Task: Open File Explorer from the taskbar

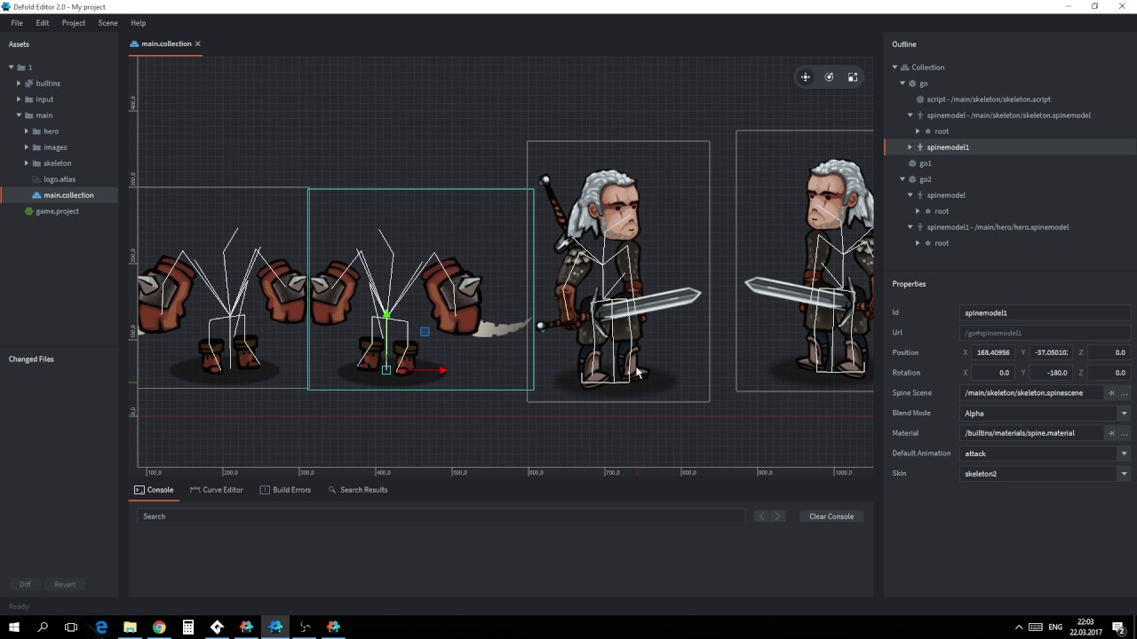Action: click(x=130, y=627)
